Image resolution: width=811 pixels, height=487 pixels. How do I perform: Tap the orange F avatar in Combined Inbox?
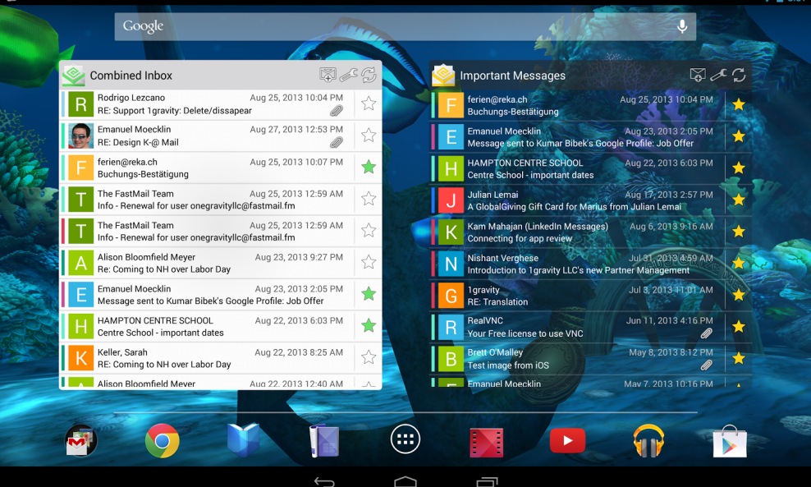tap(80, 168)
